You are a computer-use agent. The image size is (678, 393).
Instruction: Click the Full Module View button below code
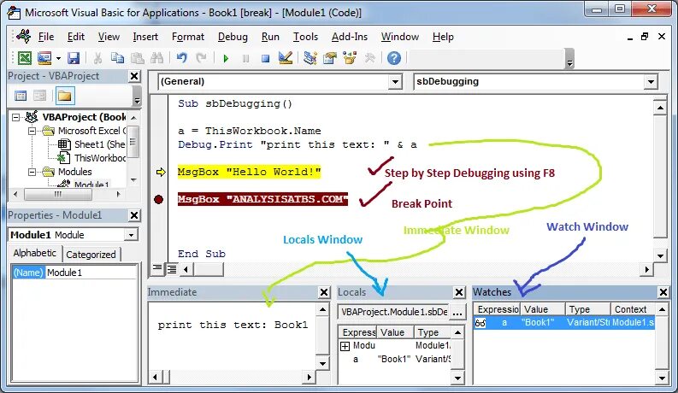point(172,269)
